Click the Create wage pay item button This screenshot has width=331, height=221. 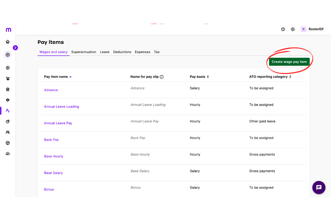pyautogui.click(x=289, y=62)
